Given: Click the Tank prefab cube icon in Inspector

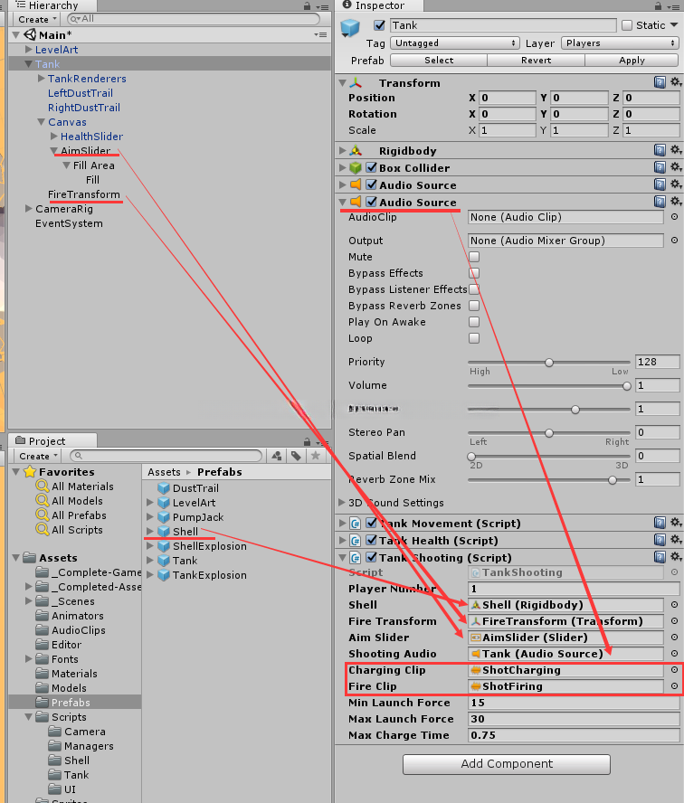Looking at the screenshot, I should 350,27.
